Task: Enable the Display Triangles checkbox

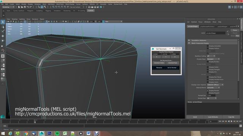Action: coord(208,70)
